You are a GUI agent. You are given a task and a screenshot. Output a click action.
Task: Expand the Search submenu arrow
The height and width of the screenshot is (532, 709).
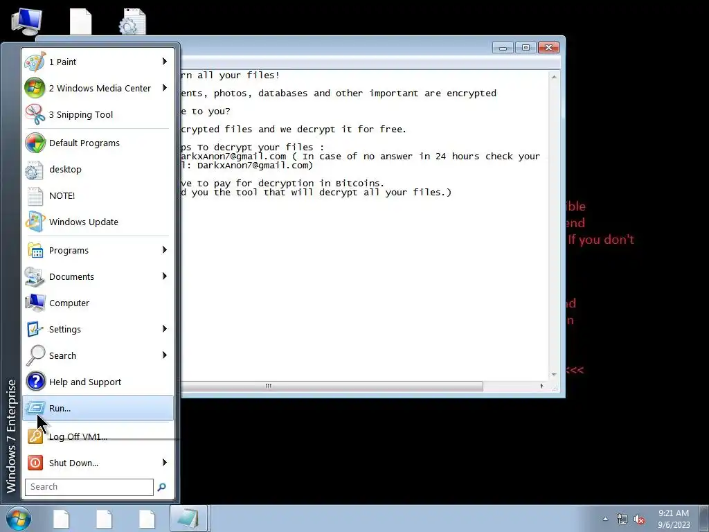(165, 355)
